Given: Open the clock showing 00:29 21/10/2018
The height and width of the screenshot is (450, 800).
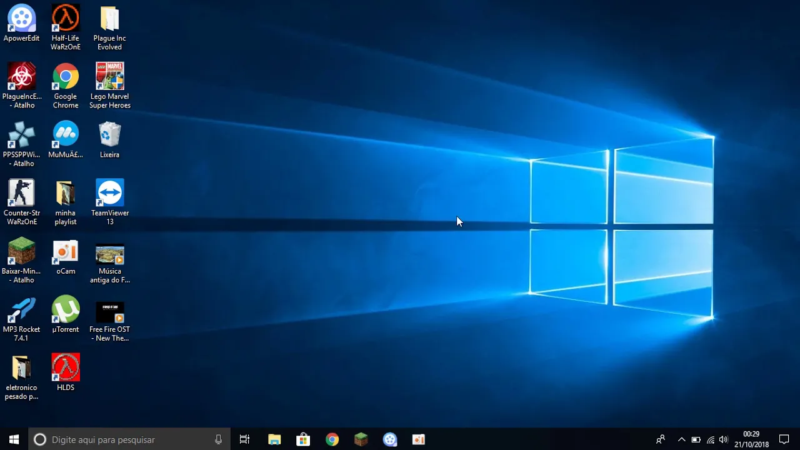Looking at the screenshot, I should click(x=751, y=439).
